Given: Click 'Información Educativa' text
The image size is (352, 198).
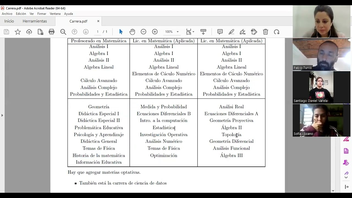Looking at the screenshot, I should pyautogui.click(x=99, y=162).
